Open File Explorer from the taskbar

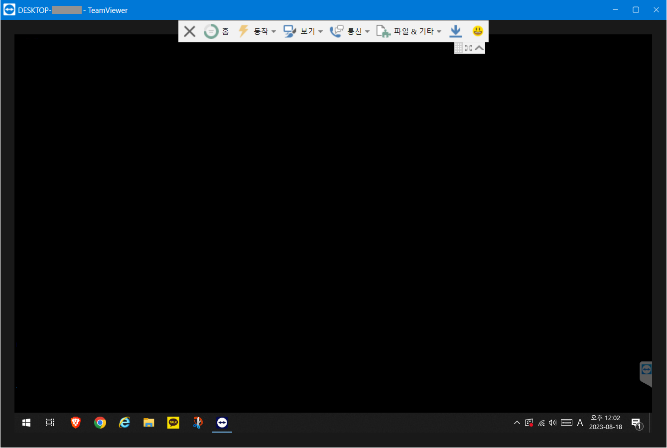click(149, 423)
